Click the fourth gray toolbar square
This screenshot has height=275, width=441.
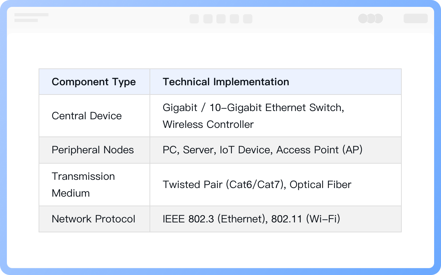[234, 19]
